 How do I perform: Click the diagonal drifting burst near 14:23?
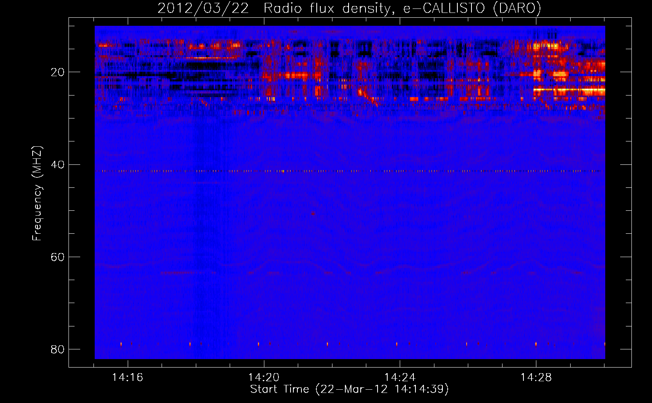pyautogui.click(x=369, y=97)
